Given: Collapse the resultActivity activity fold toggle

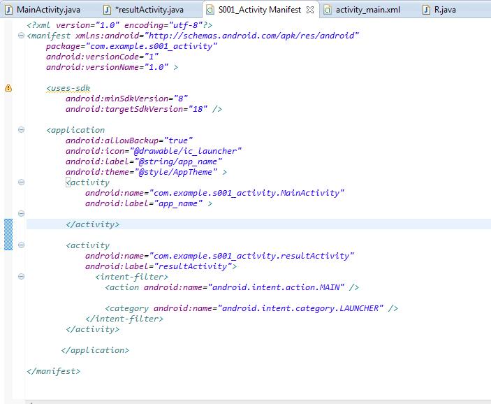Looking at the screenshot, I should (21, 245).
